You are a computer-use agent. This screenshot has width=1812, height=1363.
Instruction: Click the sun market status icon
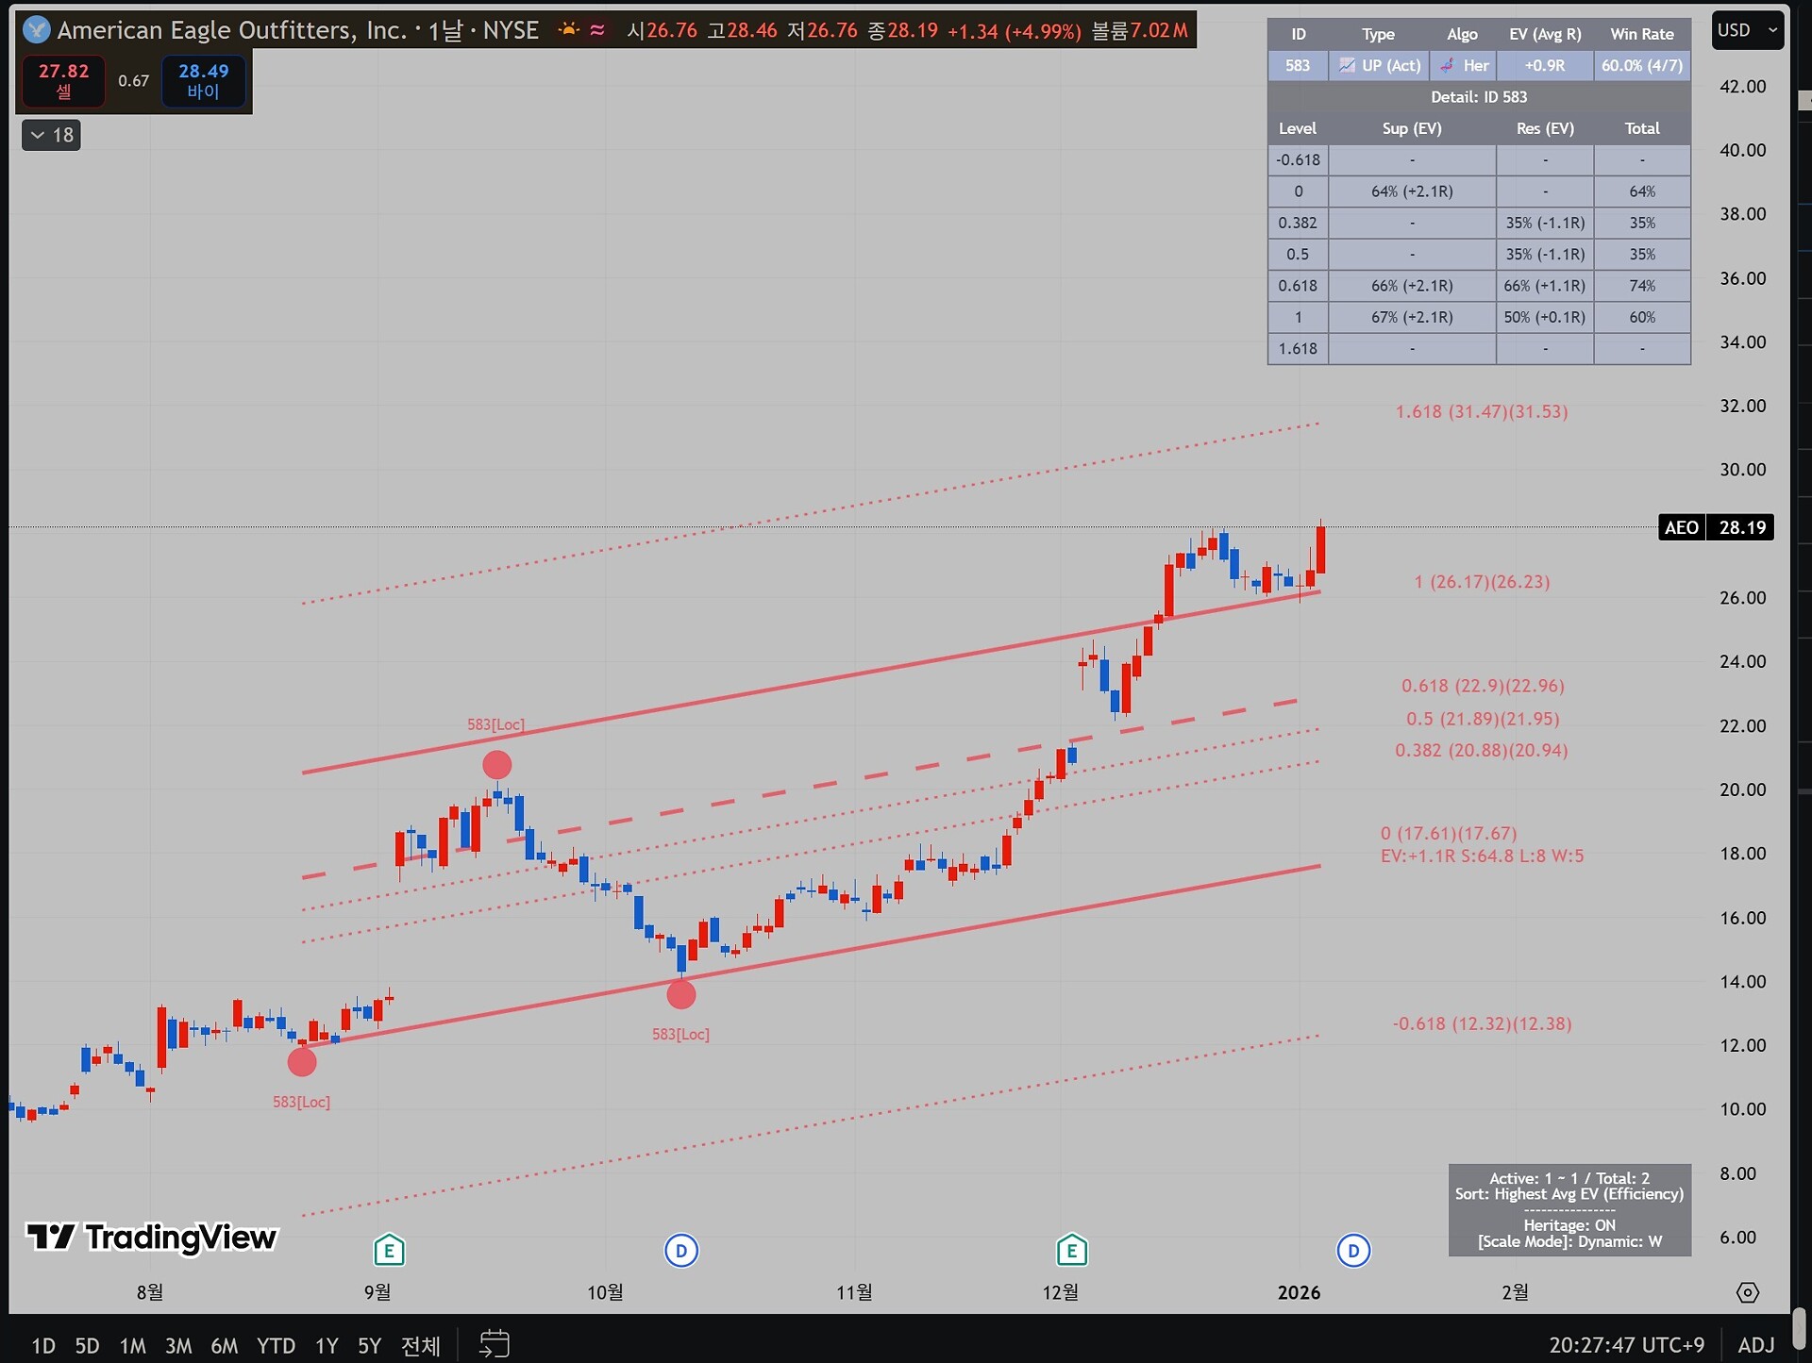click(x=568, y=30)
